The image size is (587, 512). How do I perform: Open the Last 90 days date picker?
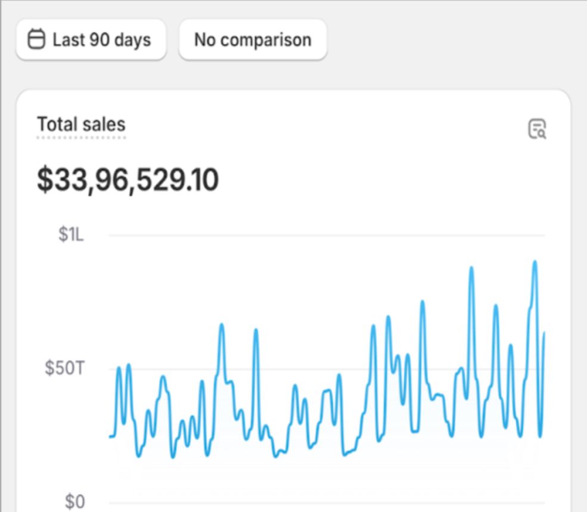[x=91, y=40]
